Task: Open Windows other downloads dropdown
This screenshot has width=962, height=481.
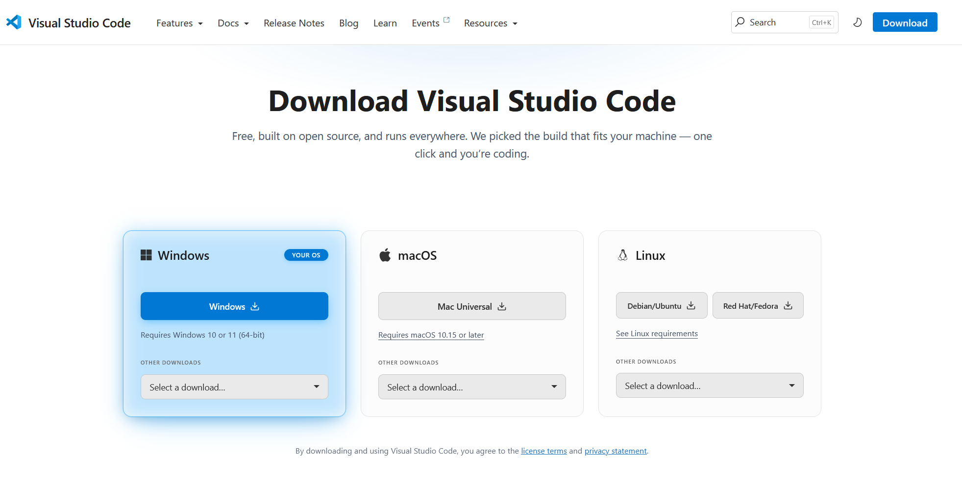Action: 234,387
